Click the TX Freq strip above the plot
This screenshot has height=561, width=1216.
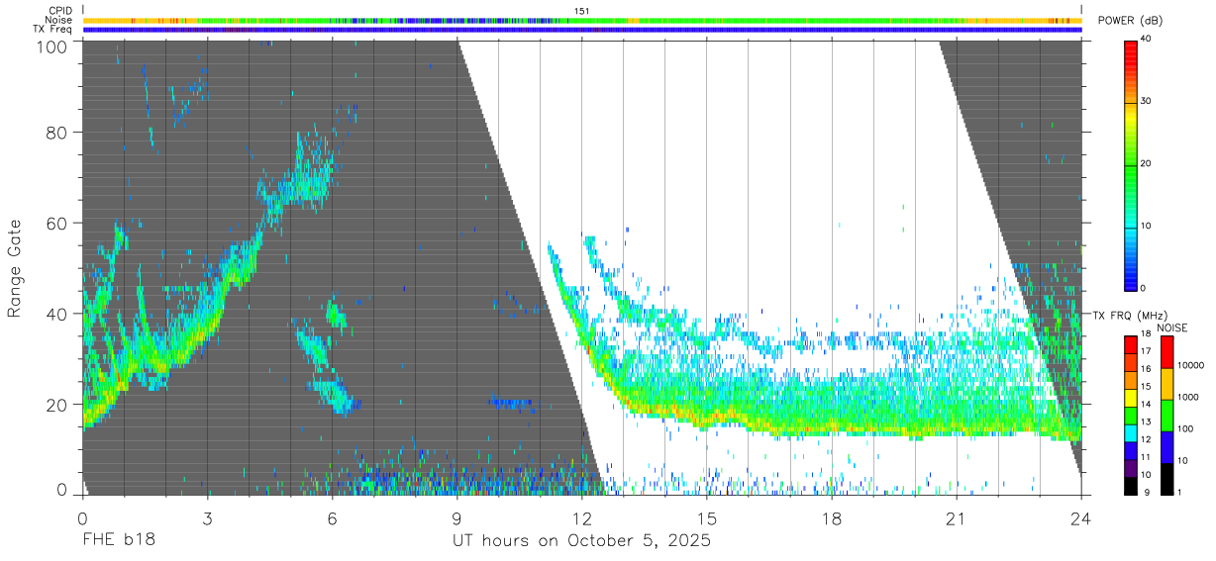pos(581,30)
